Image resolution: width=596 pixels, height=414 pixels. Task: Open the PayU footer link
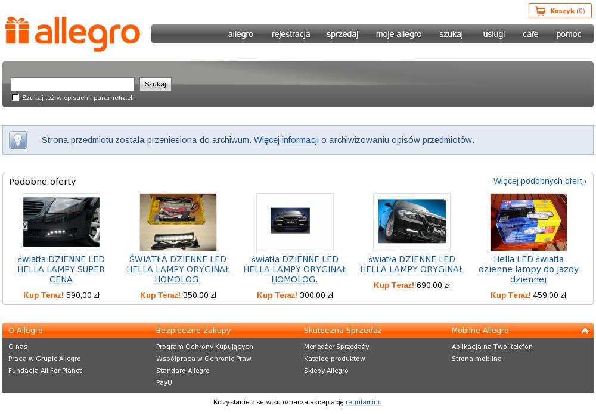[x=164, y=382]
